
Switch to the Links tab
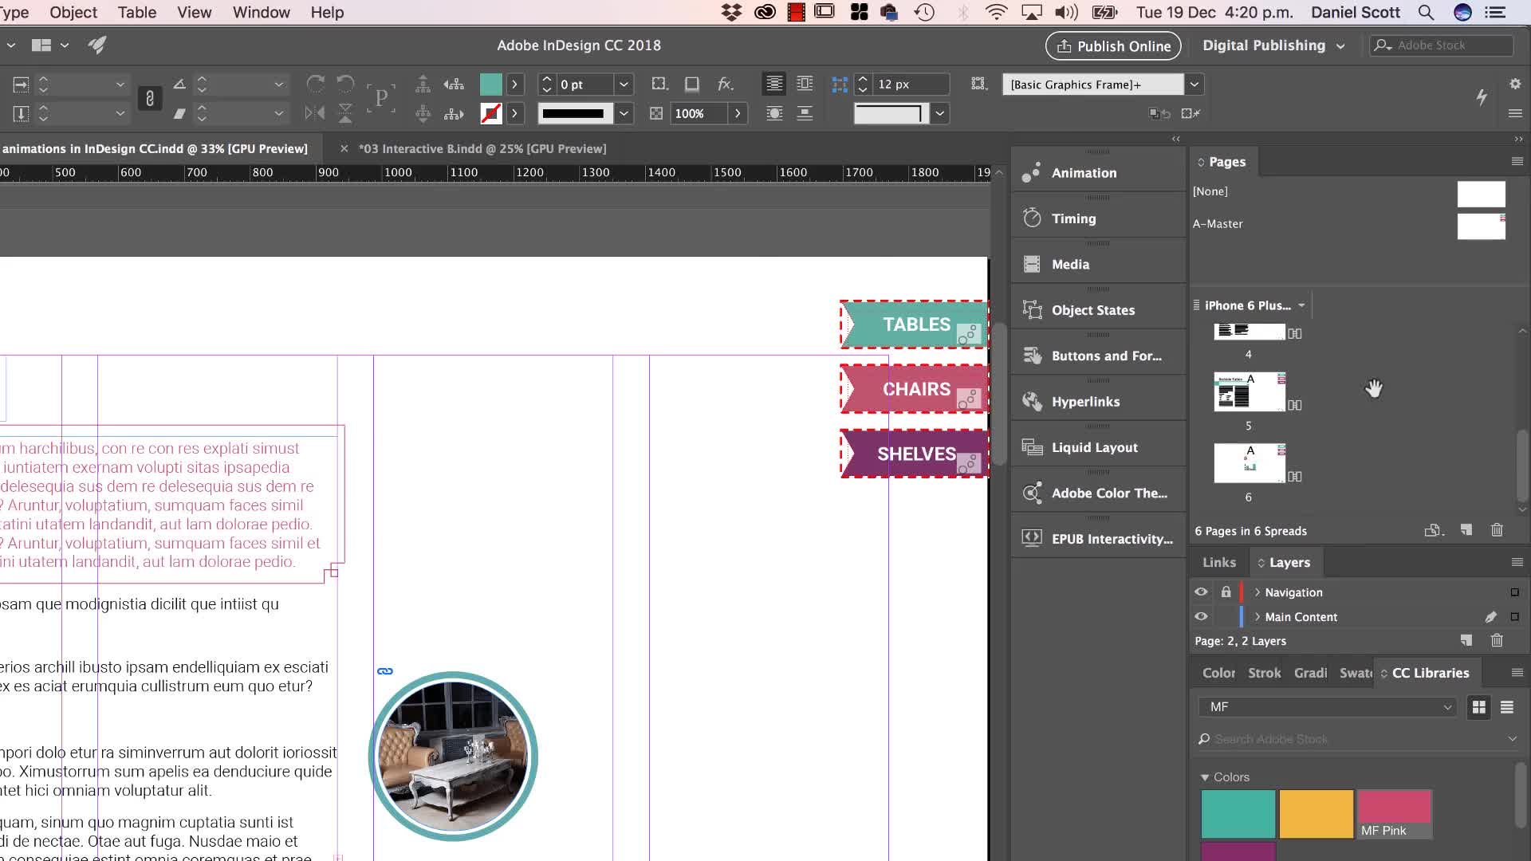[1219, 562]
